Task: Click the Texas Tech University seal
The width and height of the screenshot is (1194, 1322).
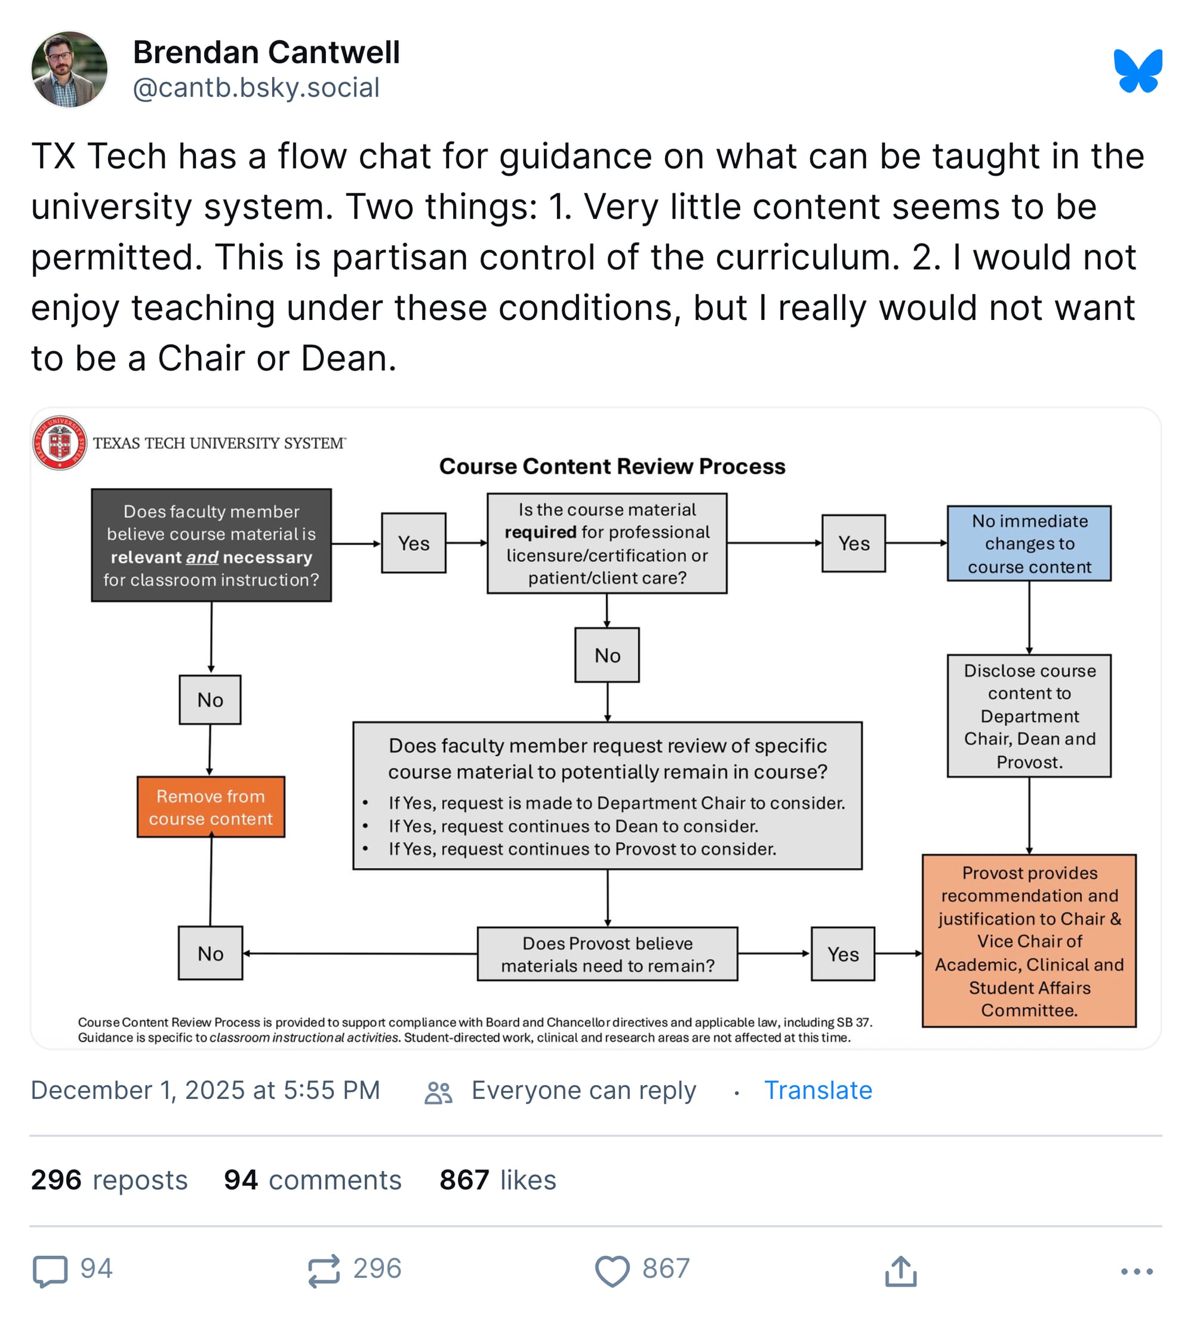Action: [60, 443]
